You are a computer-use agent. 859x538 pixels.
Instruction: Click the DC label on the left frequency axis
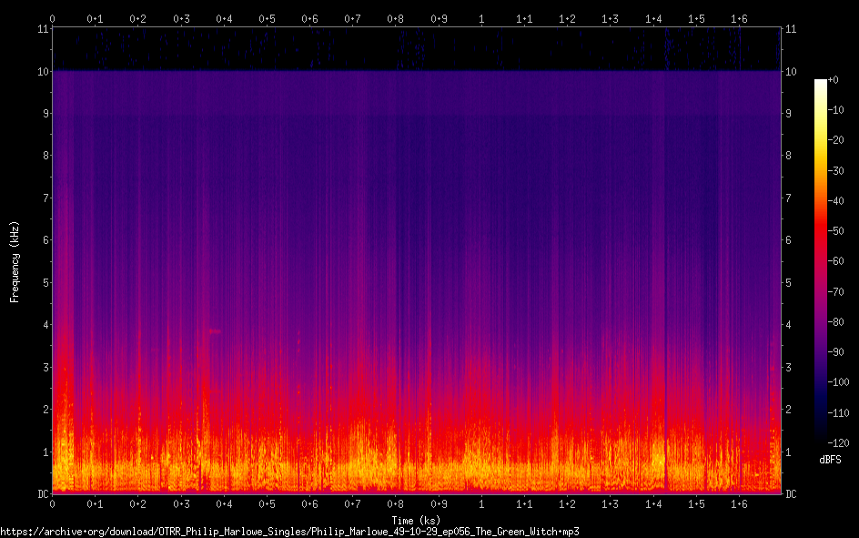coord(41,494)
